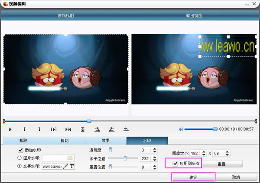The height and width of the screenshot is (183, 260).
Task: Switch to 水印 tab
Action: tap(147, 141)
